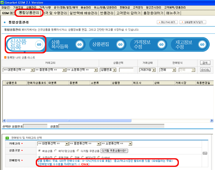
Task: Select 예약/광고상품 radio button
Action: pos(55,151)
